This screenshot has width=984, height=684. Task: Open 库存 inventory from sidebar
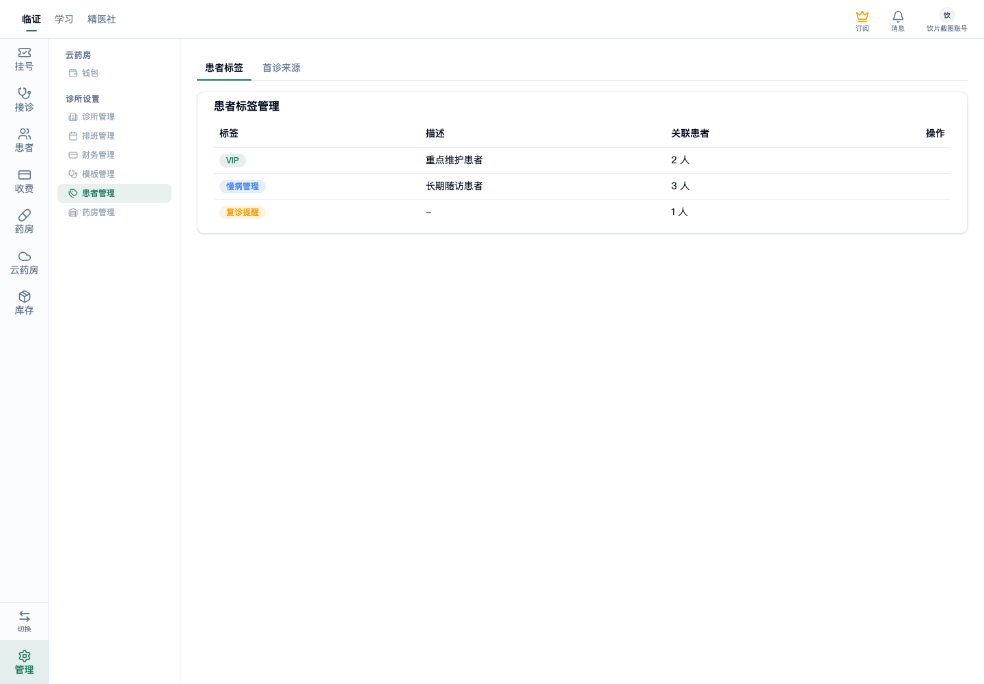pyautogui.click(x=24, y=303)
